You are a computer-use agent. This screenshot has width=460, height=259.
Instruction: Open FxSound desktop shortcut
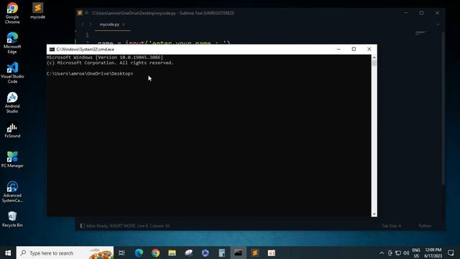pyautogui.click(x=12, y=130)
